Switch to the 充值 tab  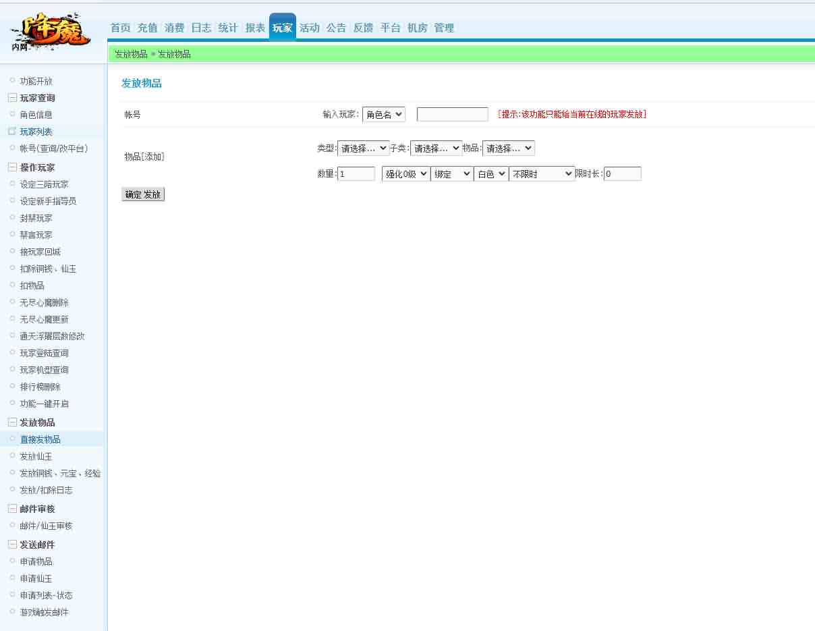147,28
